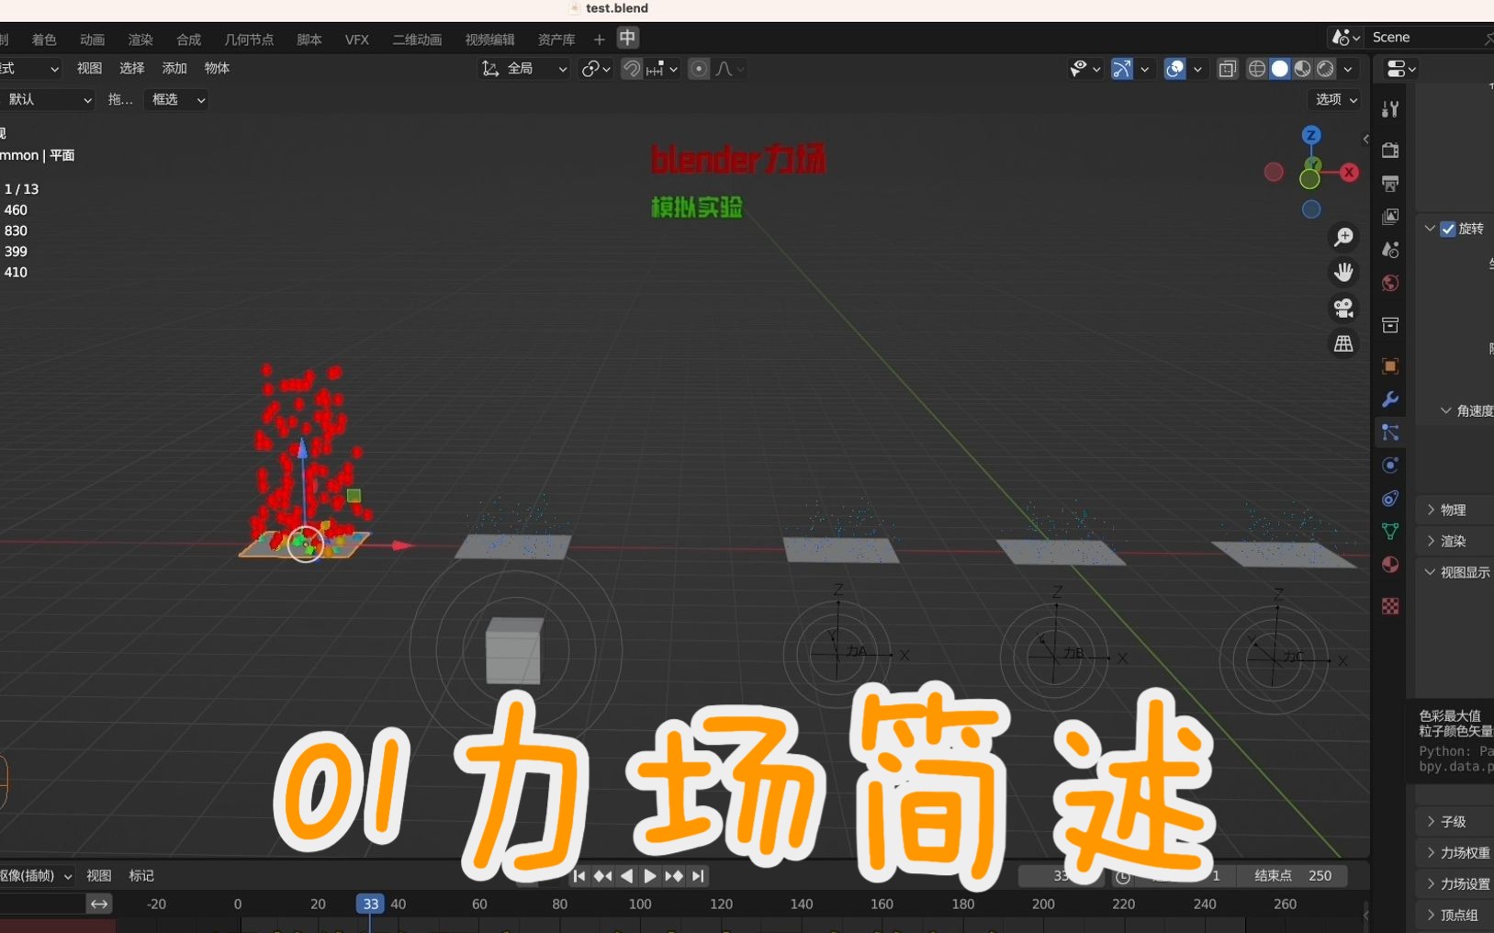Toggle the 旋转 checkbox

(1448, 229)
